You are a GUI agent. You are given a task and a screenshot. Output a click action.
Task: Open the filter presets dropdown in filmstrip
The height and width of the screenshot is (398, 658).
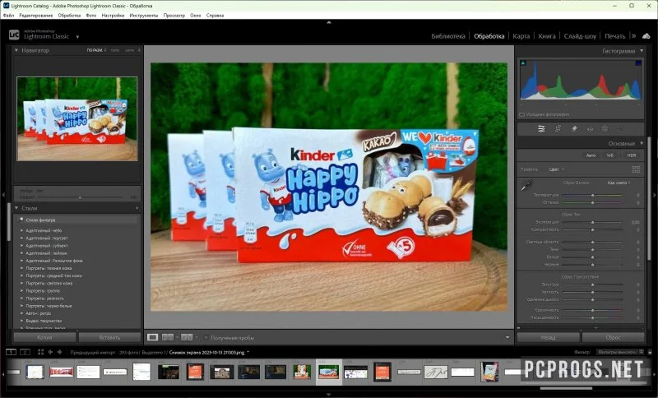[620, 352]
